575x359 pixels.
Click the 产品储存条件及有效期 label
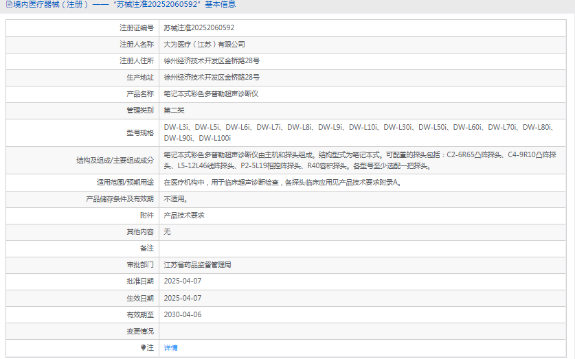pos(120,199)
